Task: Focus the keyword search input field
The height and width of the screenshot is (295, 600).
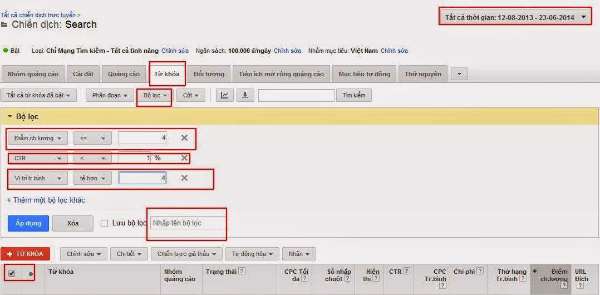Action: (x=296, y=95)
